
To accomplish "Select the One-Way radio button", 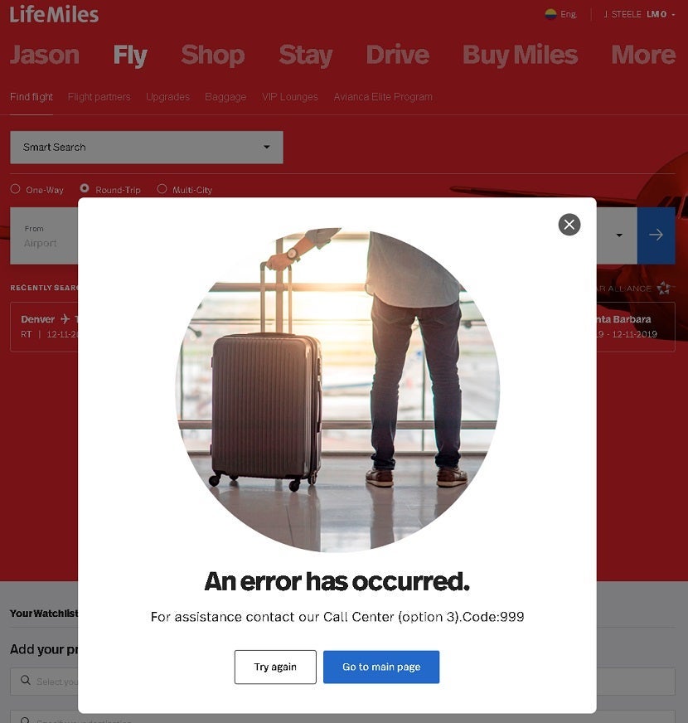I will tap(15, 189).
